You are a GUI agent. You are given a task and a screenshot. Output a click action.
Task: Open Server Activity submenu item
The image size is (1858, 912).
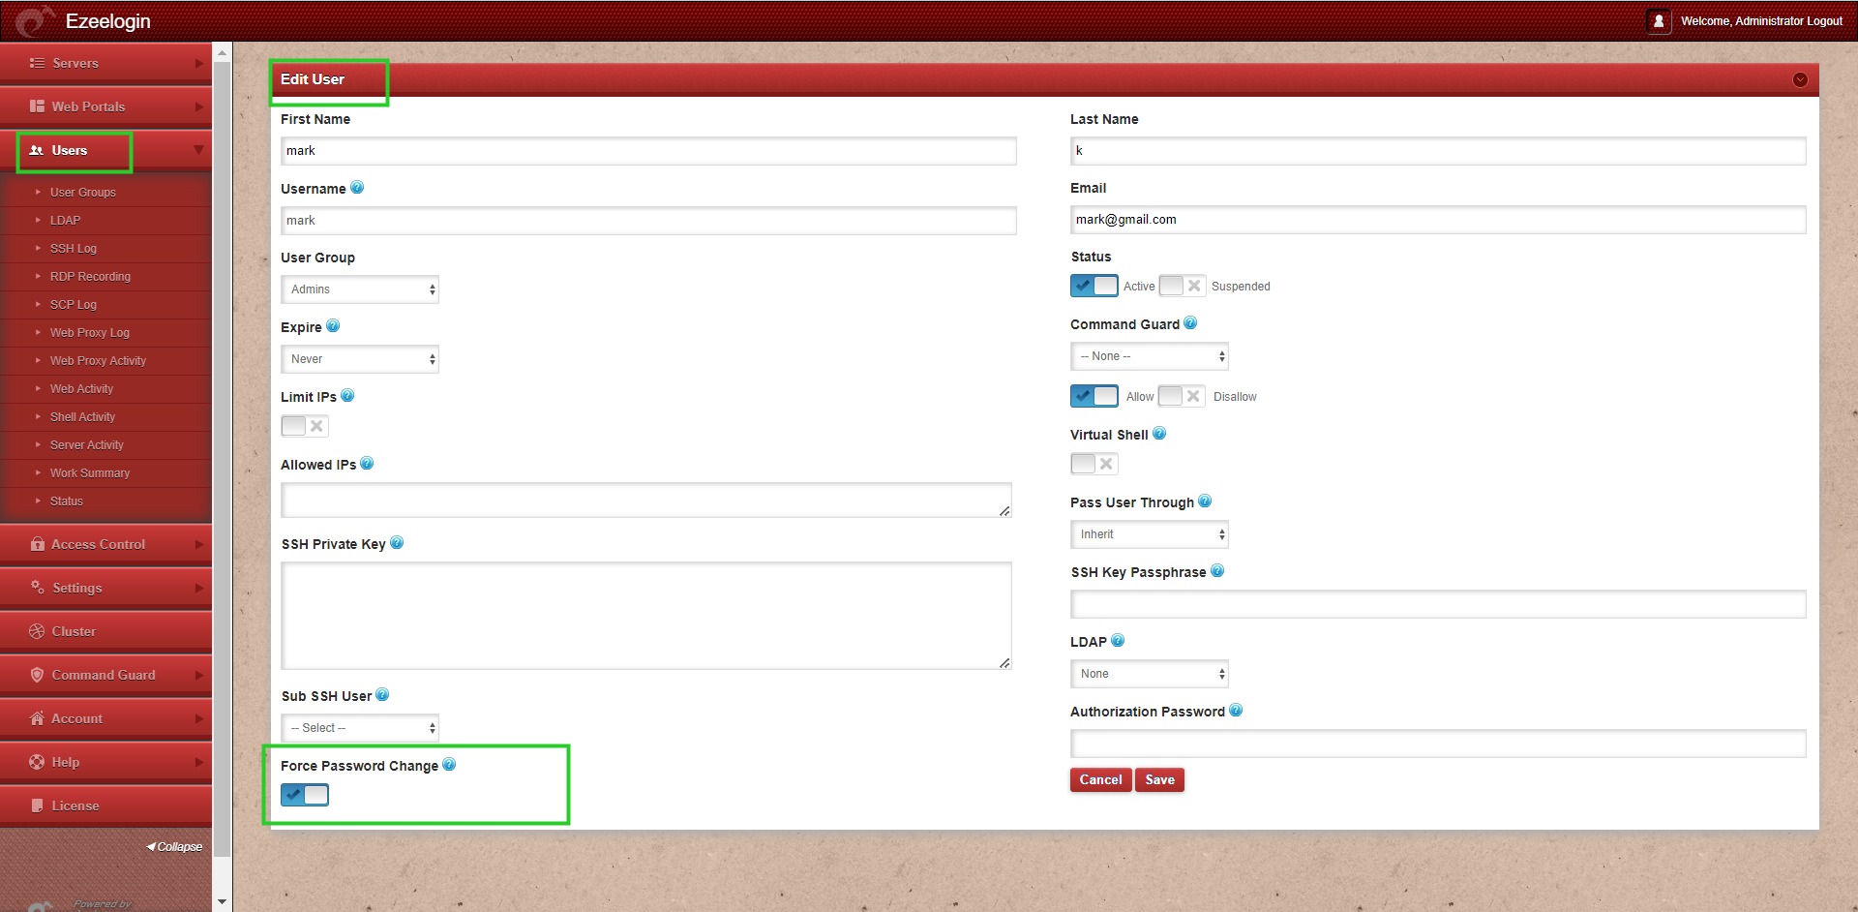87,445
